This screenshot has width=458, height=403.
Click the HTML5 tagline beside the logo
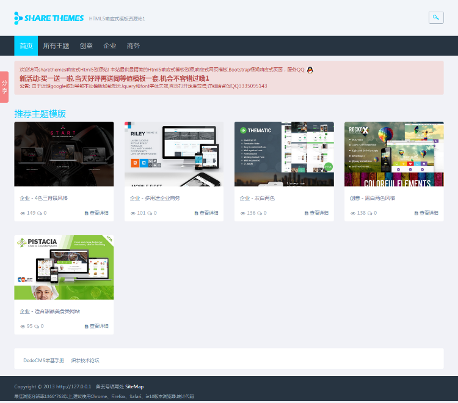tap(117, 18)
